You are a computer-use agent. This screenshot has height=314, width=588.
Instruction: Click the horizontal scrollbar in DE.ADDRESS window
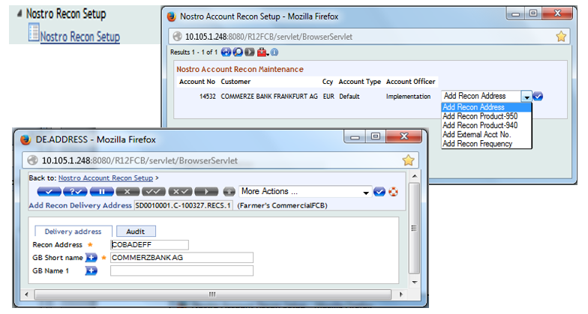pyautogui.click(x=211, y=294)
